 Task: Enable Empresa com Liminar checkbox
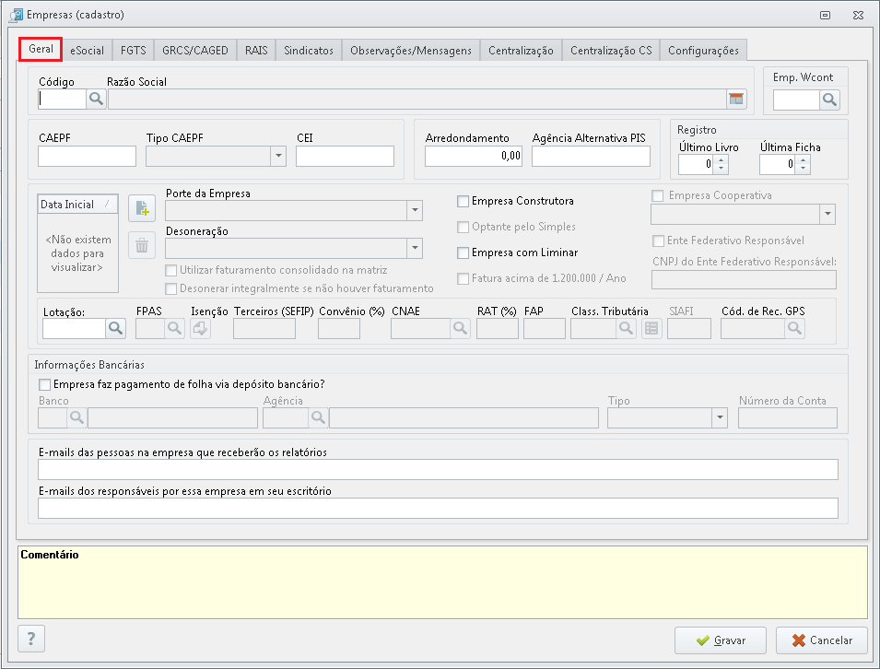point(463,252)
